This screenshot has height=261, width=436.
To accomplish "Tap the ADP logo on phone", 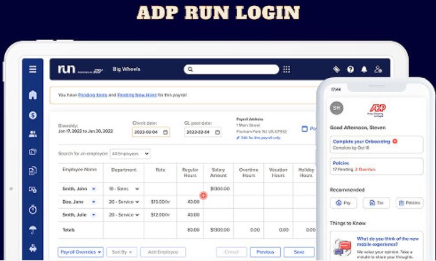I will point(377,110).
